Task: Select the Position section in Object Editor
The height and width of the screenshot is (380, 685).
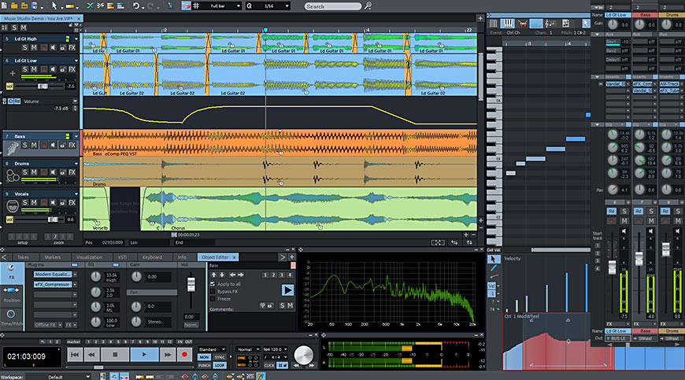Action: coord(11,294)
